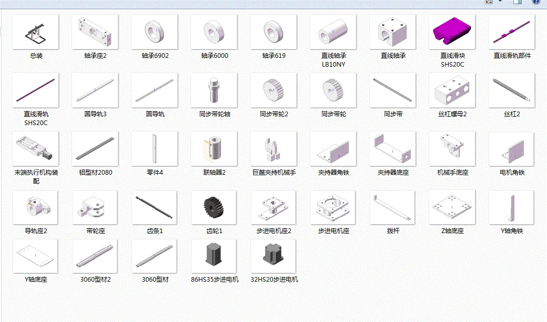Select the 总装 assembly file thumbnail
Screen dimensions: 547x322
pos(36,32)
